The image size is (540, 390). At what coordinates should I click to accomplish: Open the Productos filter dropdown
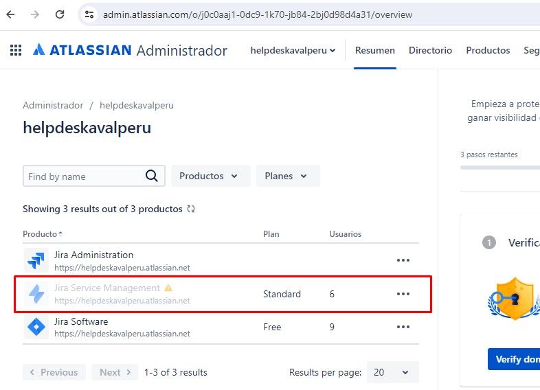(211, 176)
